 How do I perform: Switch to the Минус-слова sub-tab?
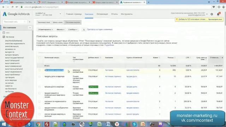pyautogui.click(x=58, y=22)
